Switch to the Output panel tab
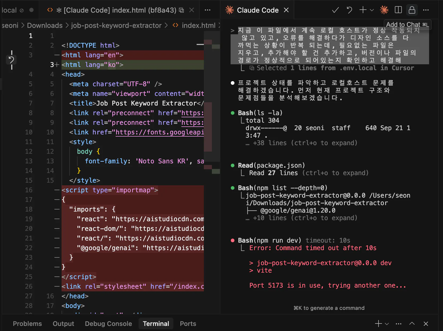Screen dimensions: 443x331 63,324
